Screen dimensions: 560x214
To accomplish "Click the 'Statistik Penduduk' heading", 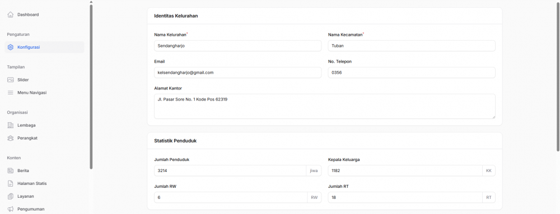I will (175, 141).
